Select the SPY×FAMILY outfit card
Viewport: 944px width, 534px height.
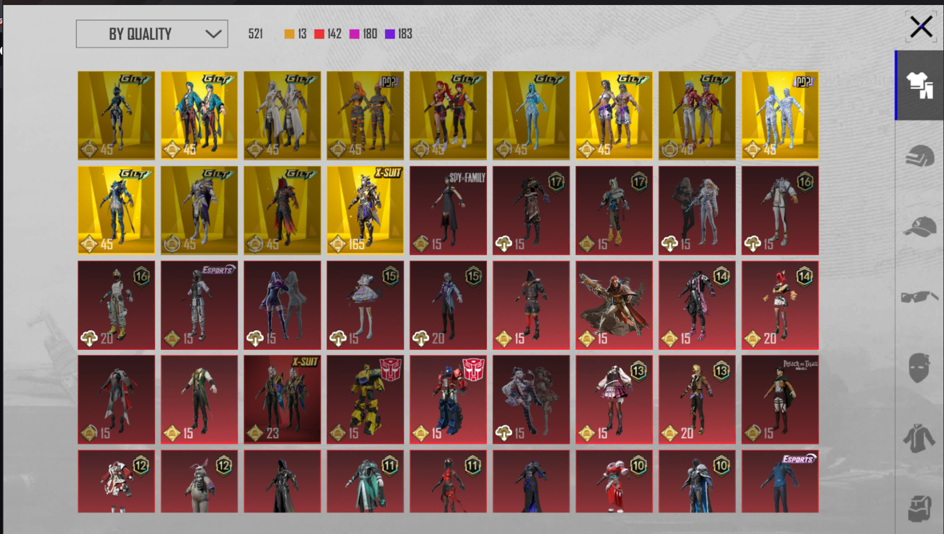[x=448, y=210]
